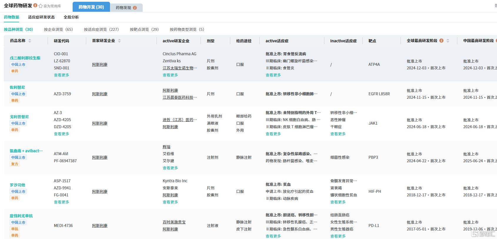Open 度伐利尤单抗 drug link
The image size is (497, 239).
click(21, 216)
